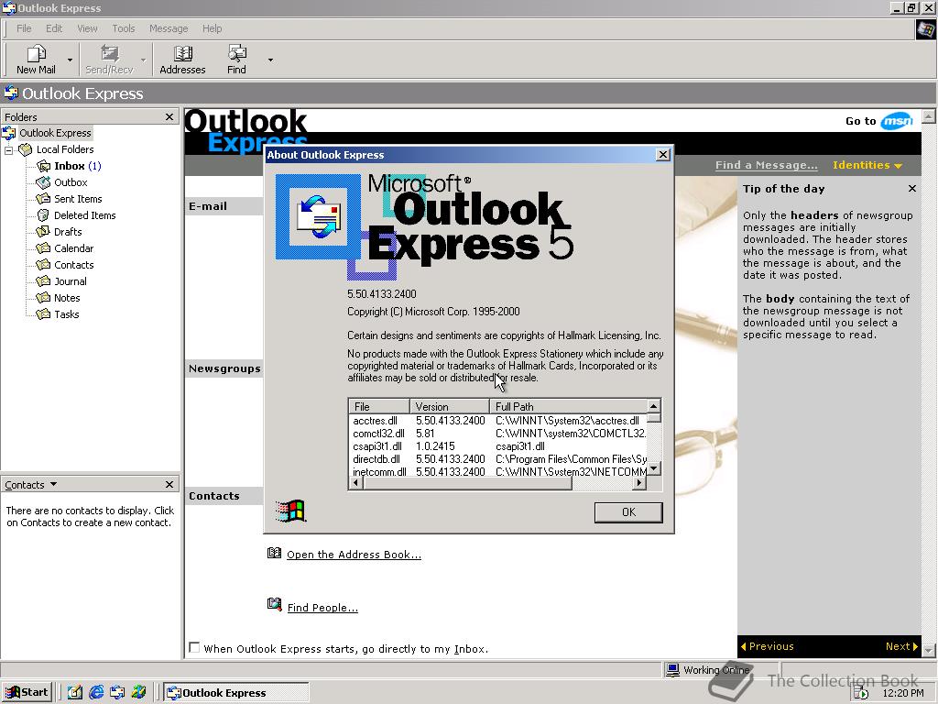This screenshot has width=938, height=704.
Task: Open the File menu
Action: (x=24, y=28)
